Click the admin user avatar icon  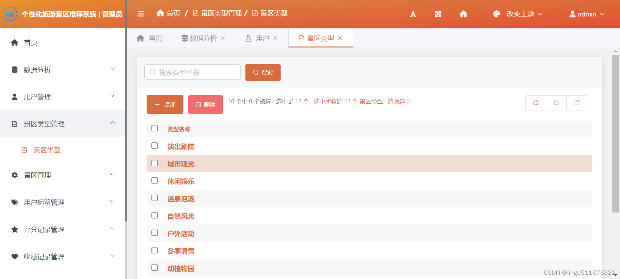[x=572, y=14]
